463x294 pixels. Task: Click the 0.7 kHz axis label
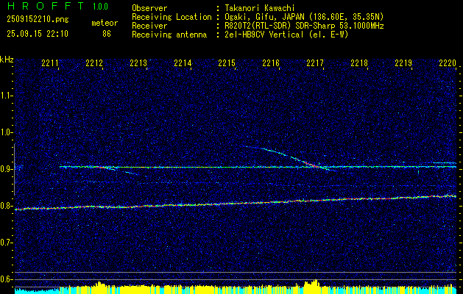6,243
